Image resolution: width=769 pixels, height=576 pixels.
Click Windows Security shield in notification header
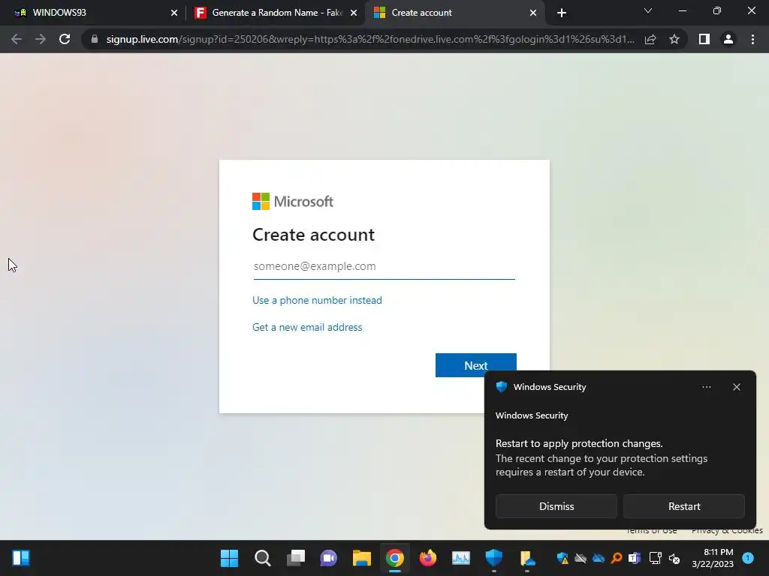[x=501, y=387]
